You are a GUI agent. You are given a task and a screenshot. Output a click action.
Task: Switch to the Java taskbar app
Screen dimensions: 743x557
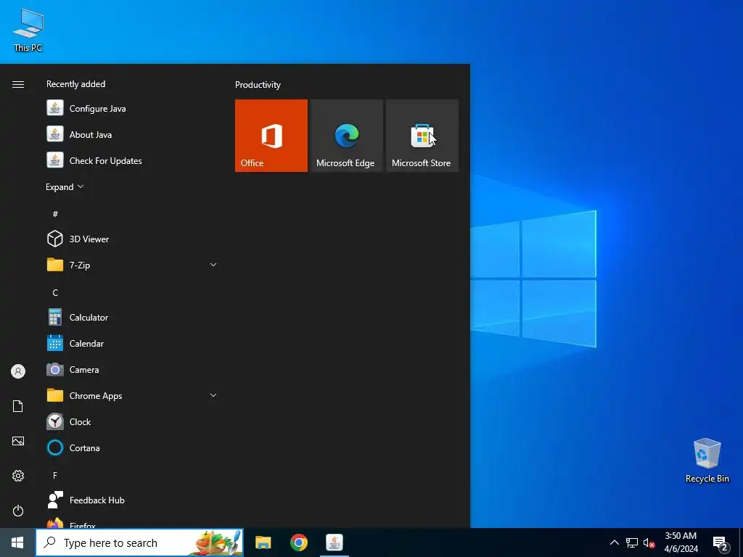334,542
